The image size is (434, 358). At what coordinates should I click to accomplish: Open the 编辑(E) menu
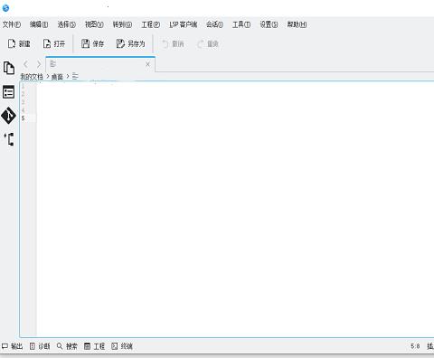39,24
